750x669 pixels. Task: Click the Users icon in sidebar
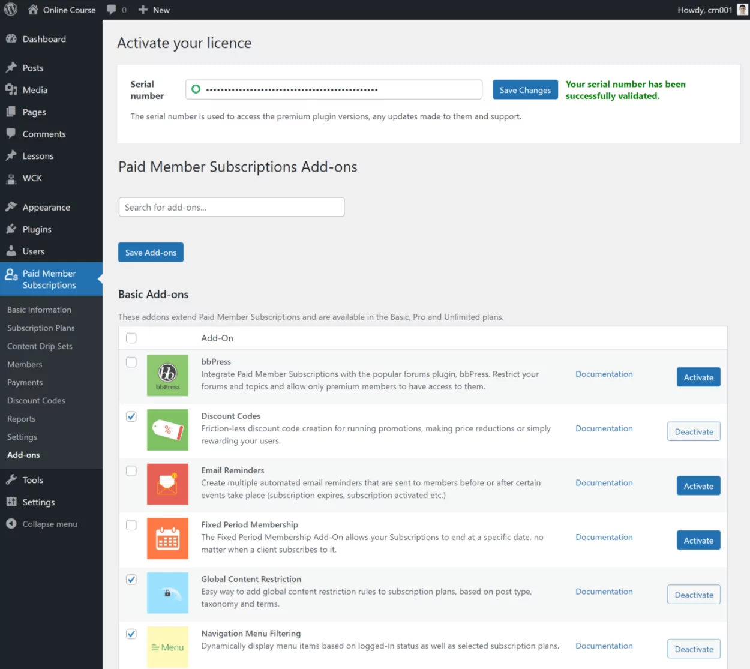[x=11, y=251]
